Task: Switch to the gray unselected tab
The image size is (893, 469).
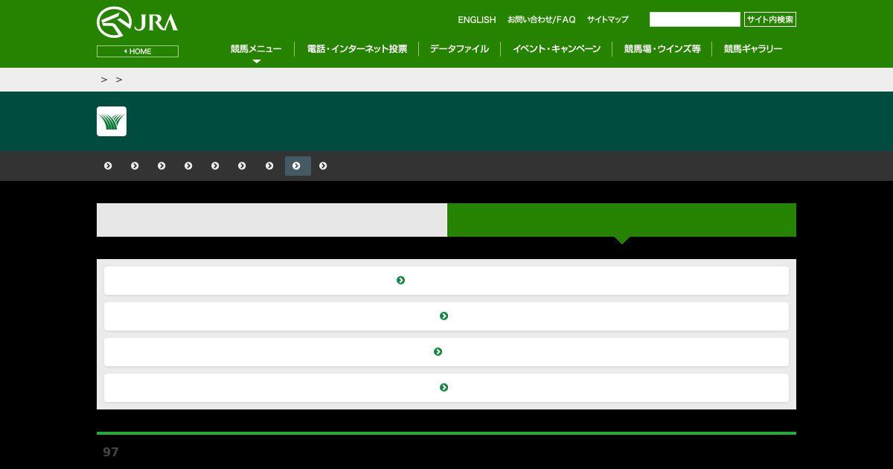Action: coord(272,220)
